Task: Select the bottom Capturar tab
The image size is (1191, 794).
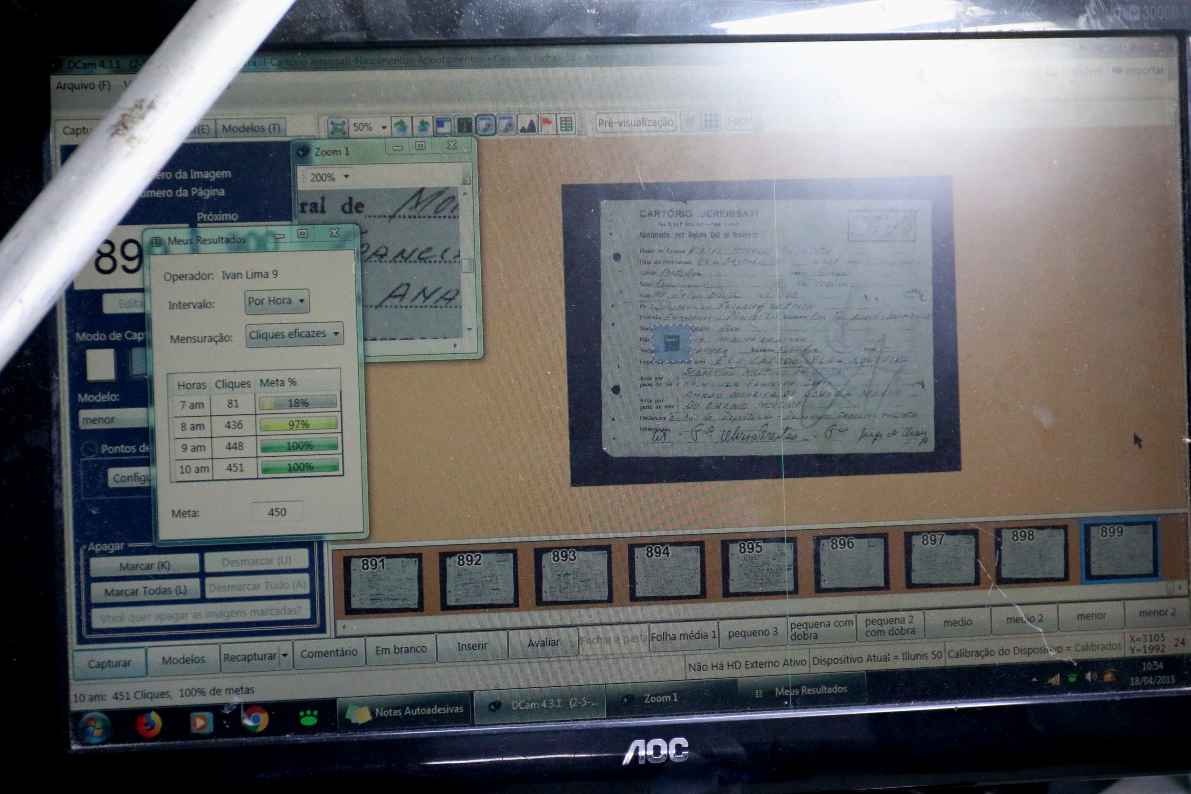Action: [109, 664]
